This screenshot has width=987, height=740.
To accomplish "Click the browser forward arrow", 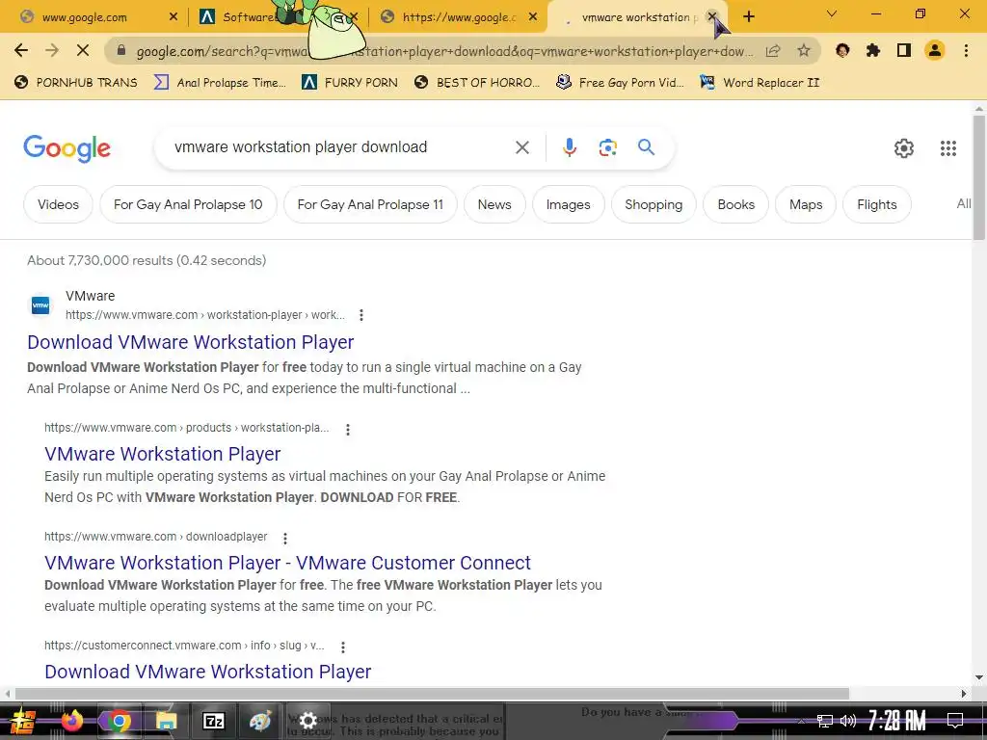I will click(52, 50).
